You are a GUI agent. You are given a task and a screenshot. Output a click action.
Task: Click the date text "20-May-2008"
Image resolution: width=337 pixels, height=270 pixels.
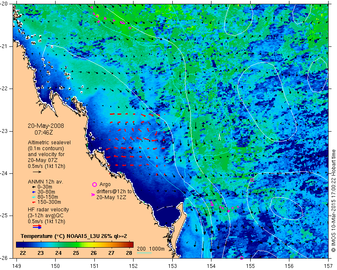tap(46, 126)
